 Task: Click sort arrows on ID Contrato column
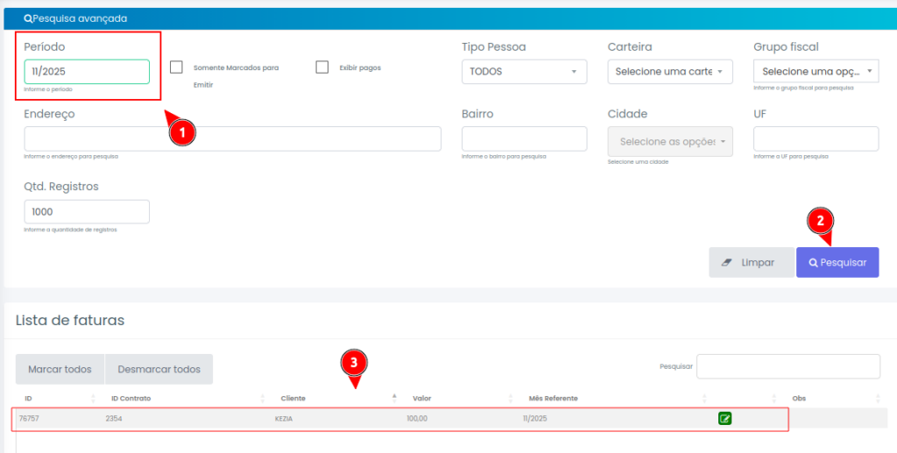(263, 399)
